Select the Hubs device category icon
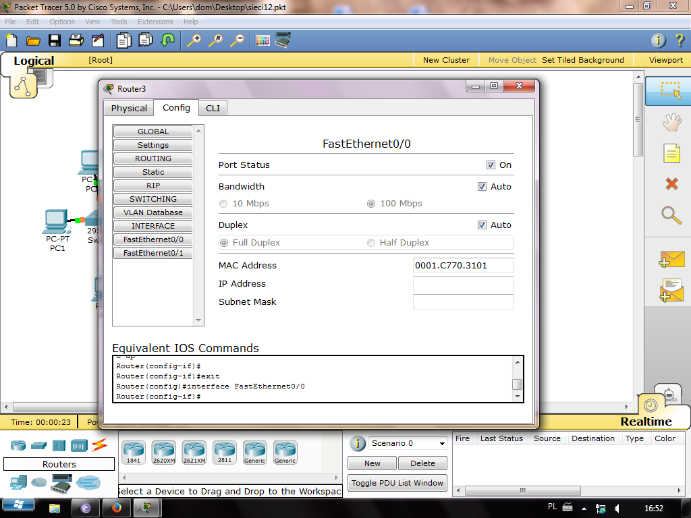Viewport: 691px width, 518px height. pyautogui.click(x=59, y=445)
